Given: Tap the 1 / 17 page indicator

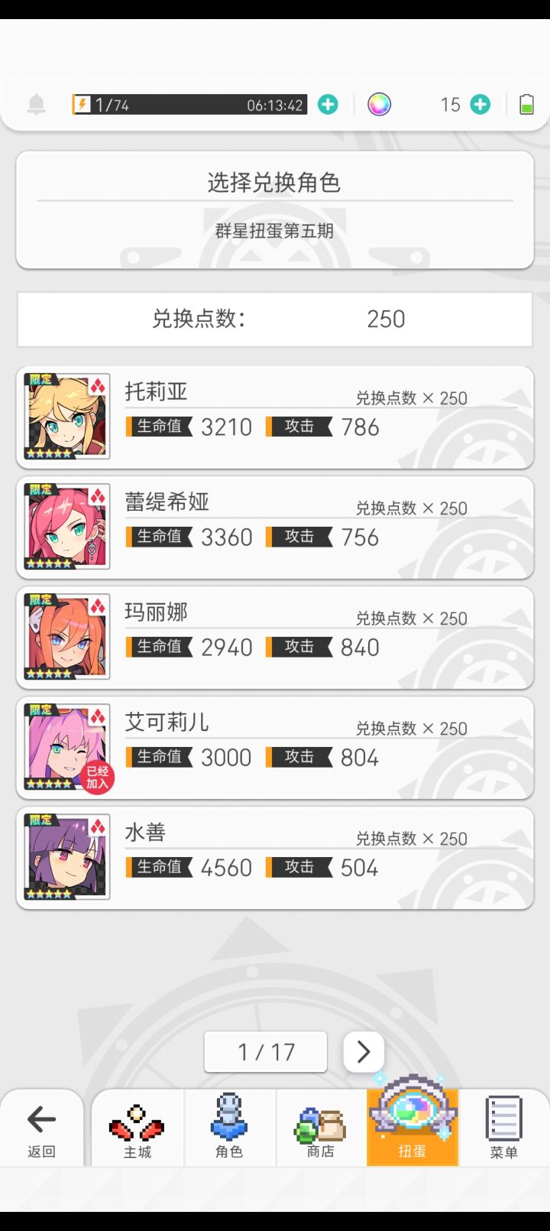Looking at the screenshot, I should point(266,1052).
